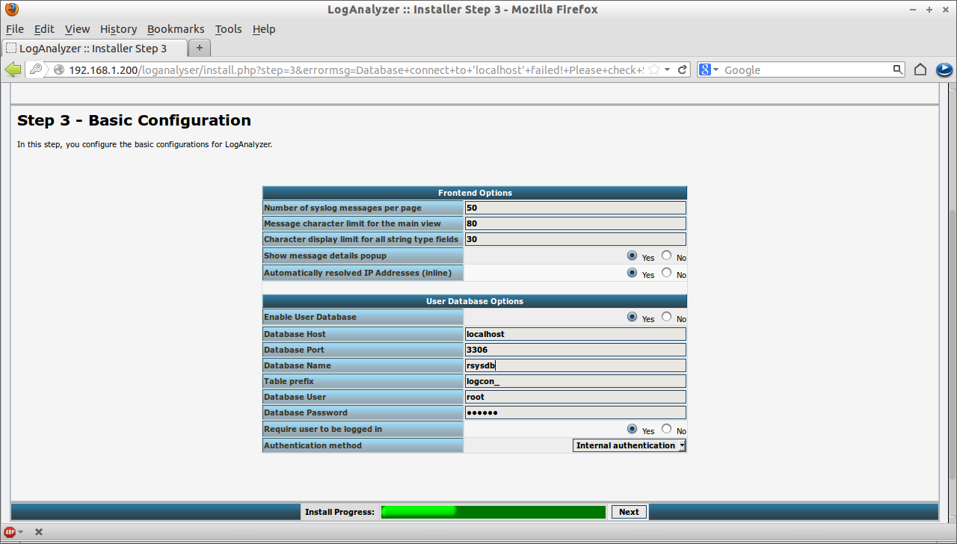957x544 pixels.
Task: Open the Tools menu
Action: tap(228, 29)
